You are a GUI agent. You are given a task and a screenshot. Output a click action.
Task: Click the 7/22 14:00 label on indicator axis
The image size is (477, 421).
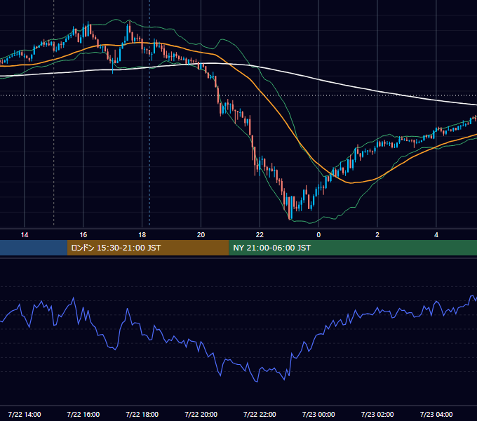[x=25, y=414]
